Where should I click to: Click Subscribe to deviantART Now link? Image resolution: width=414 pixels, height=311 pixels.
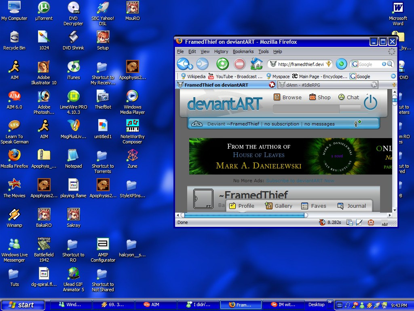(300, 181)
